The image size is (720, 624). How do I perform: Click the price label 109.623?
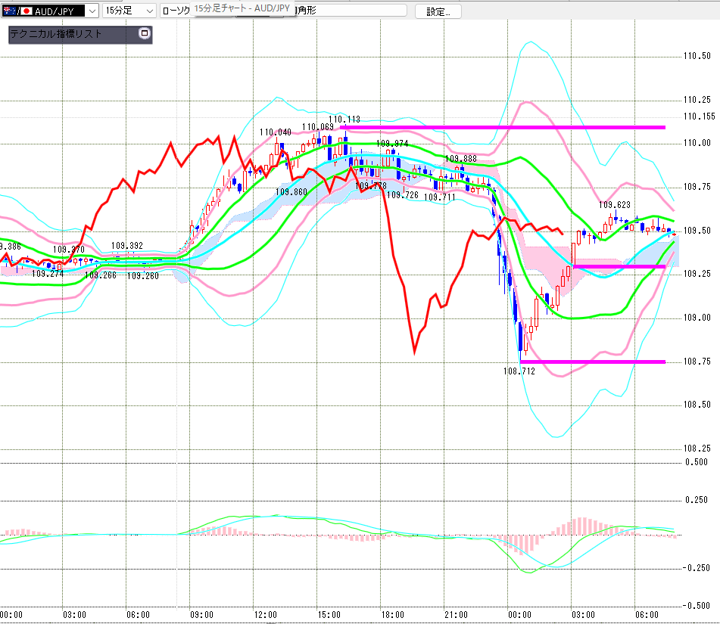[x=615, y=205]
